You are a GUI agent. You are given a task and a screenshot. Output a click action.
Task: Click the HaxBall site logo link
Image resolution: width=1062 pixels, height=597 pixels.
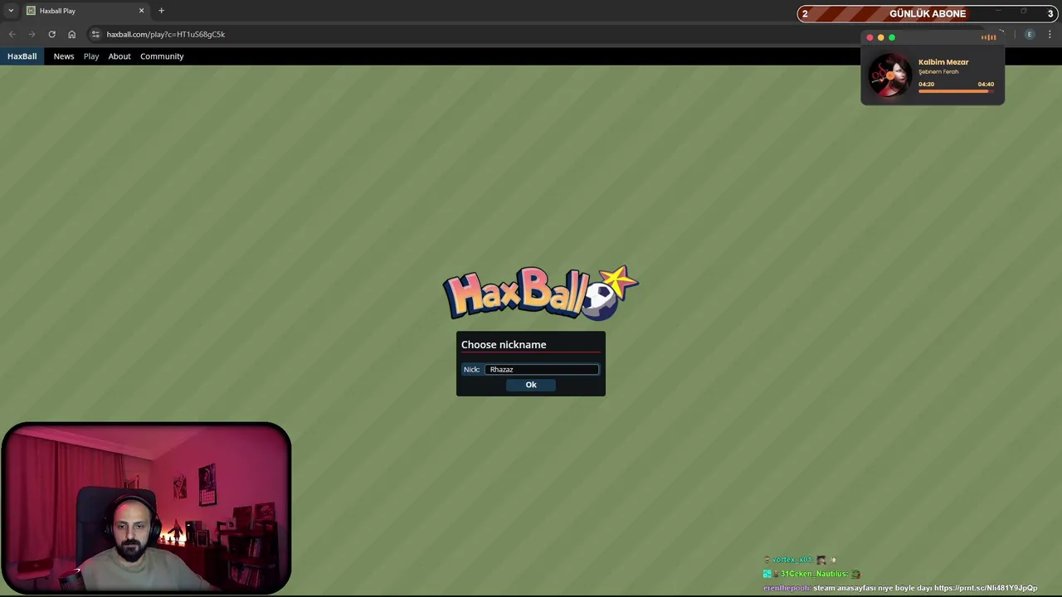click(22, 56)
